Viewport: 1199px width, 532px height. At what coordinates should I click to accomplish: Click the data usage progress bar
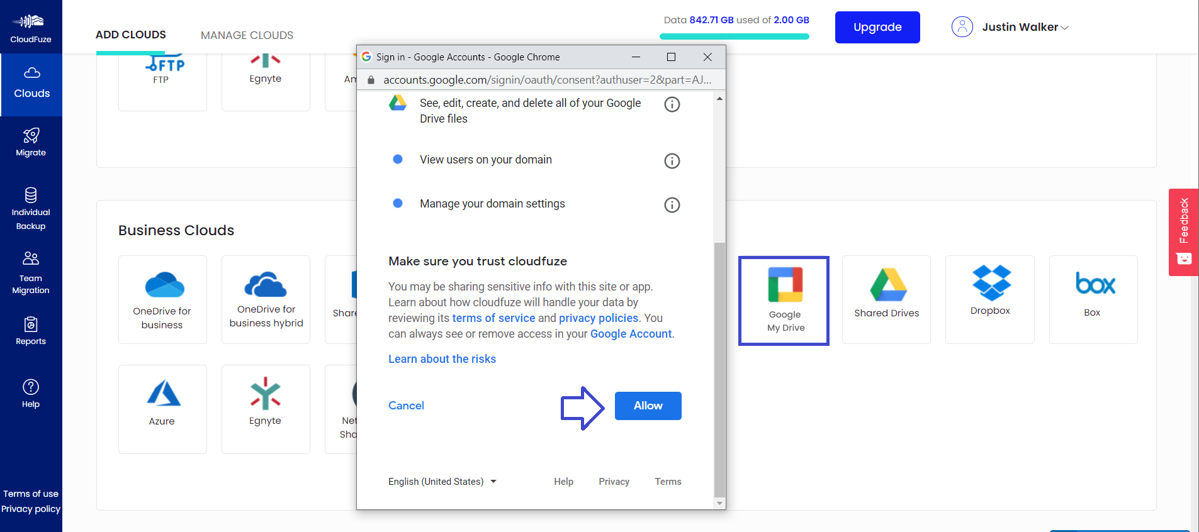(x=734, y=36)
